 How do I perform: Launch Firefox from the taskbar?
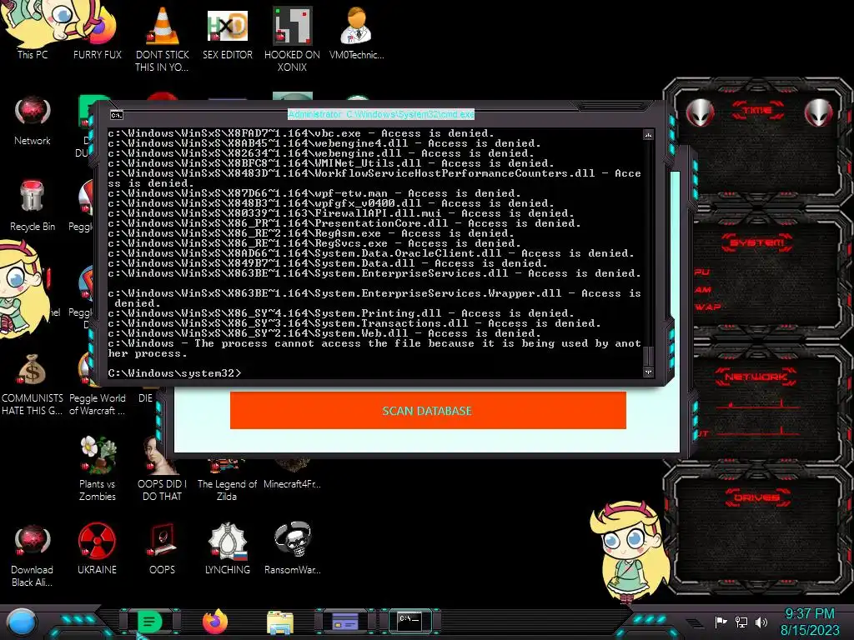215,622
